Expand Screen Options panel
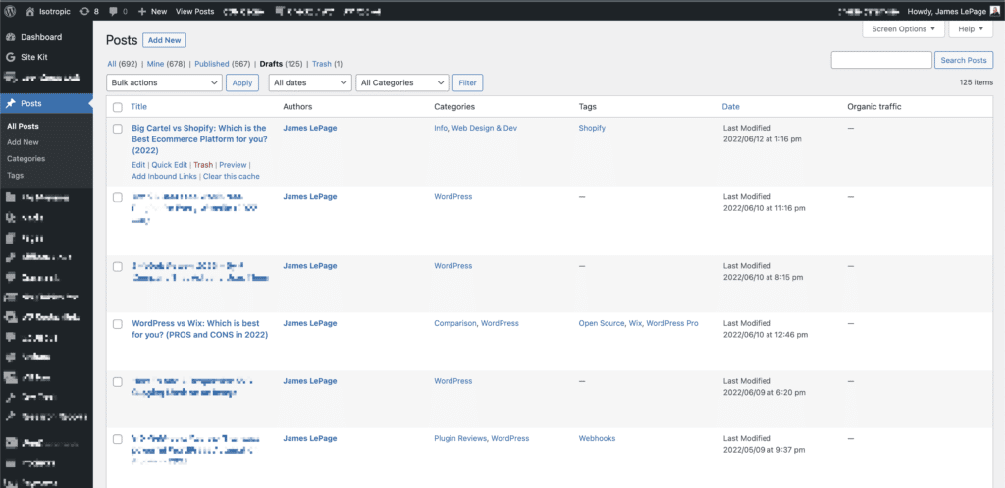This screenshot has width=1005, height=488. pos(903,28)
